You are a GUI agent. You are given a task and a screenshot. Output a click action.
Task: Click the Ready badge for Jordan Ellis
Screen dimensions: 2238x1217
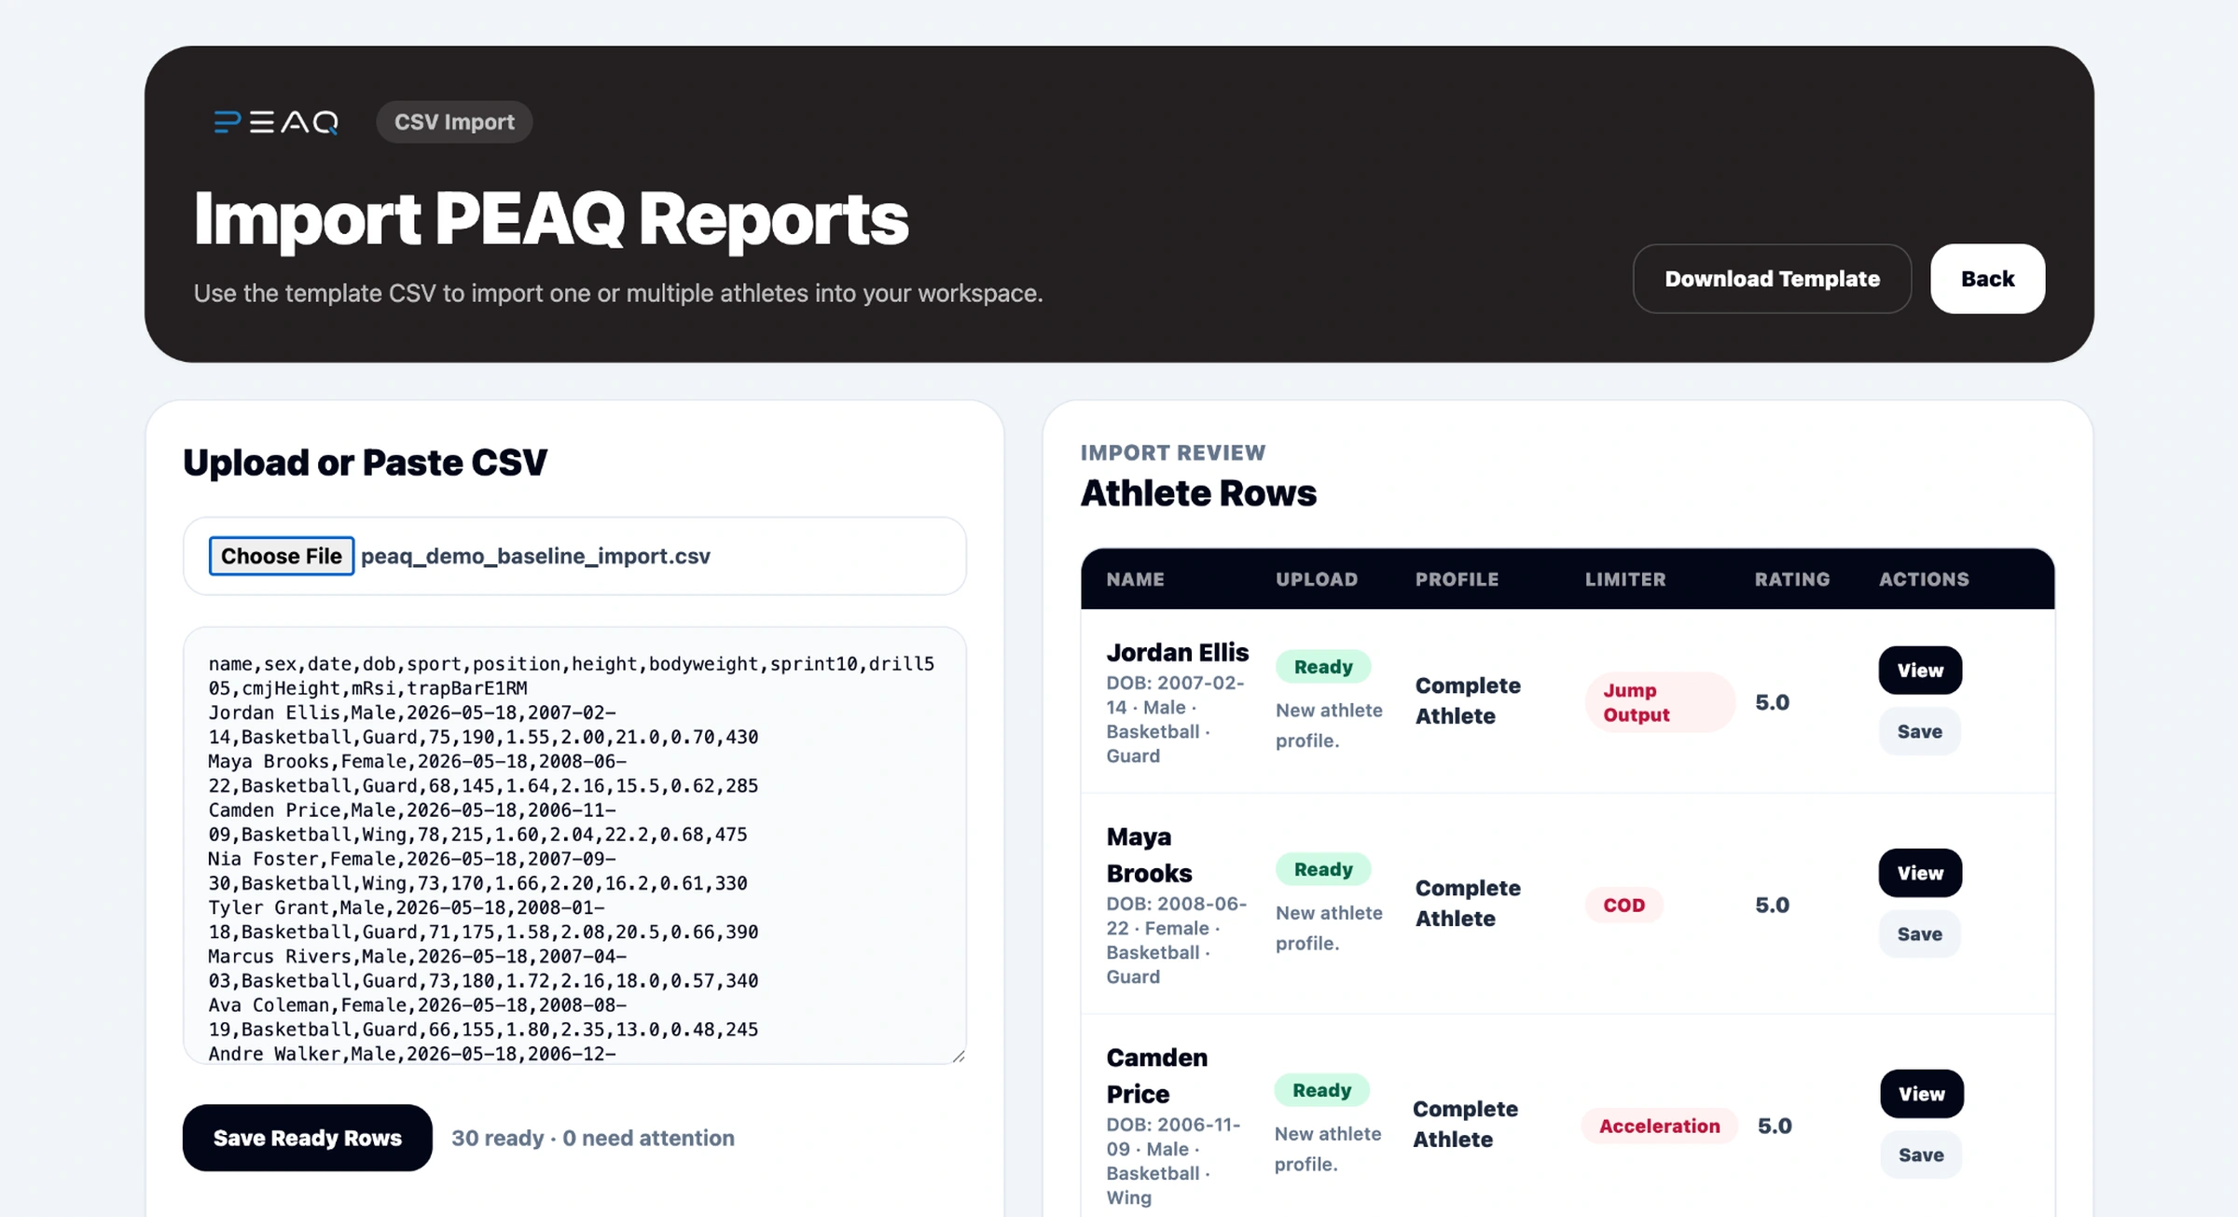[1323, 667]
